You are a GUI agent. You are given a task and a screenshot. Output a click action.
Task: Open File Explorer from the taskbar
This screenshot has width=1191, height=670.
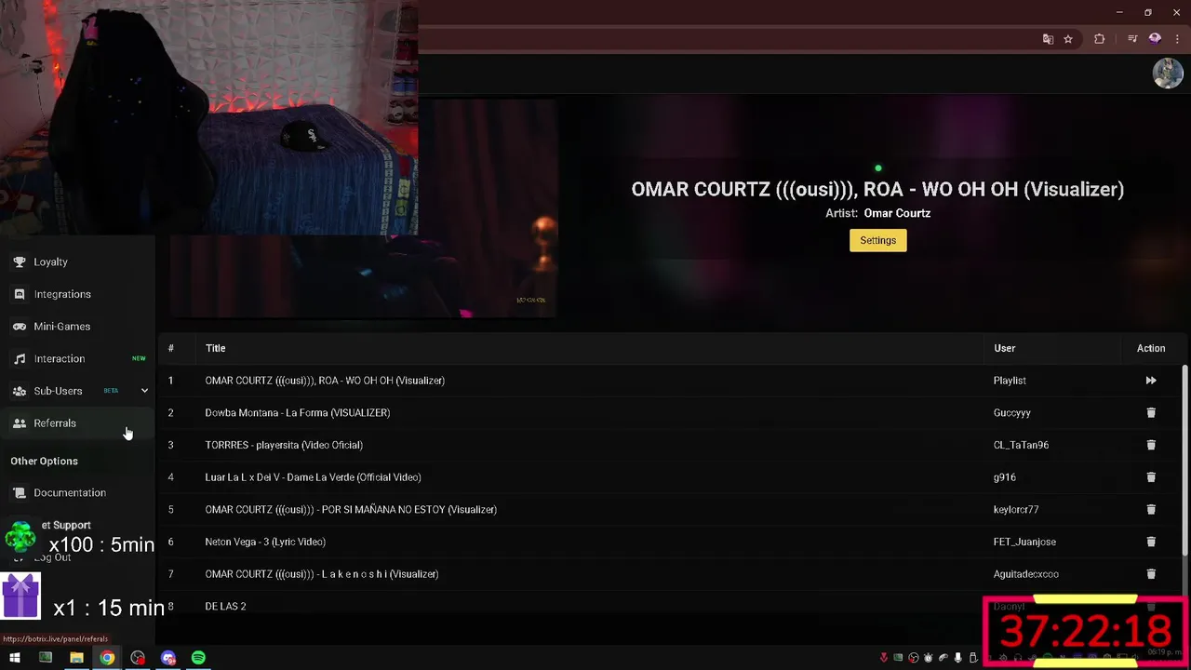[76, 658]
